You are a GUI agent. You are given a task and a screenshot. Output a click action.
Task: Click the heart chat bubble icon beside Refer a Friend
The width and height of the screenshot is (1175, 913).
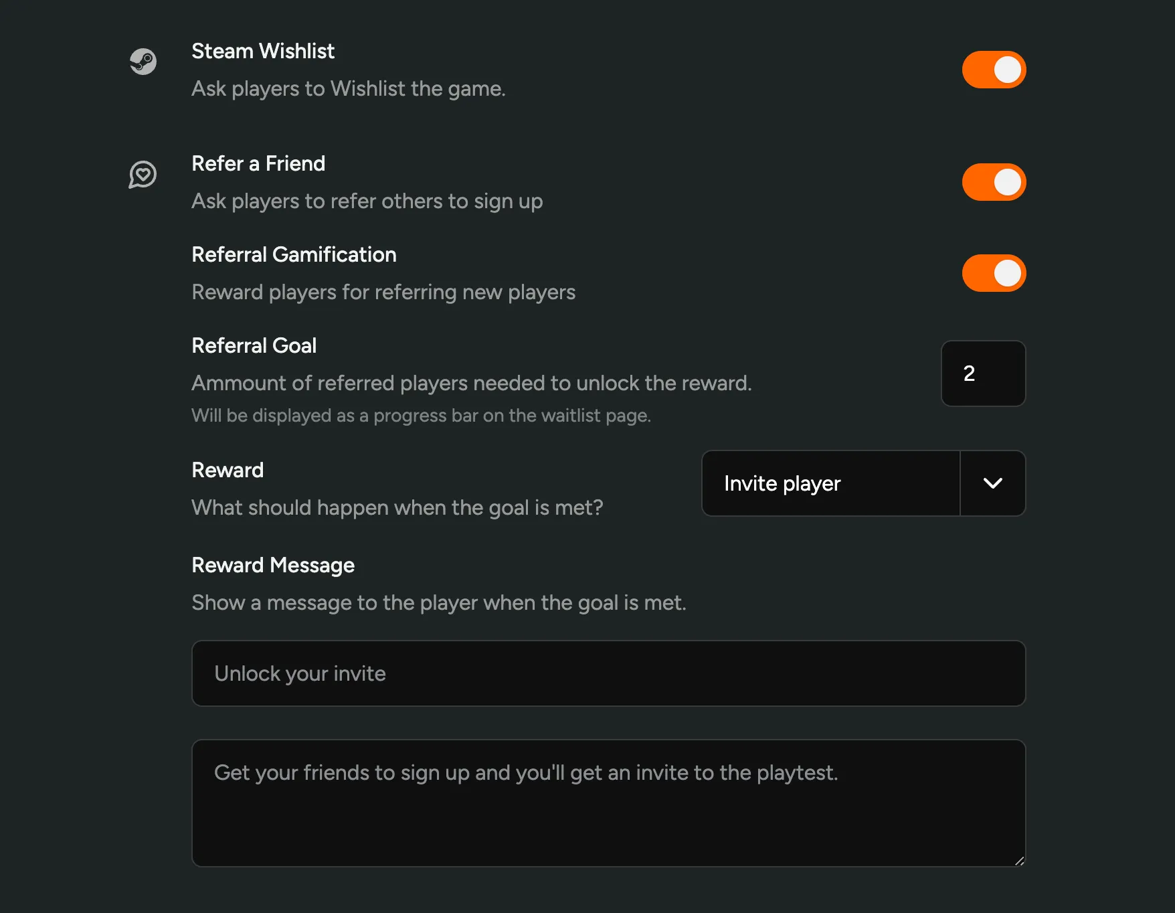pyautogui.click(x=142, y=175)
